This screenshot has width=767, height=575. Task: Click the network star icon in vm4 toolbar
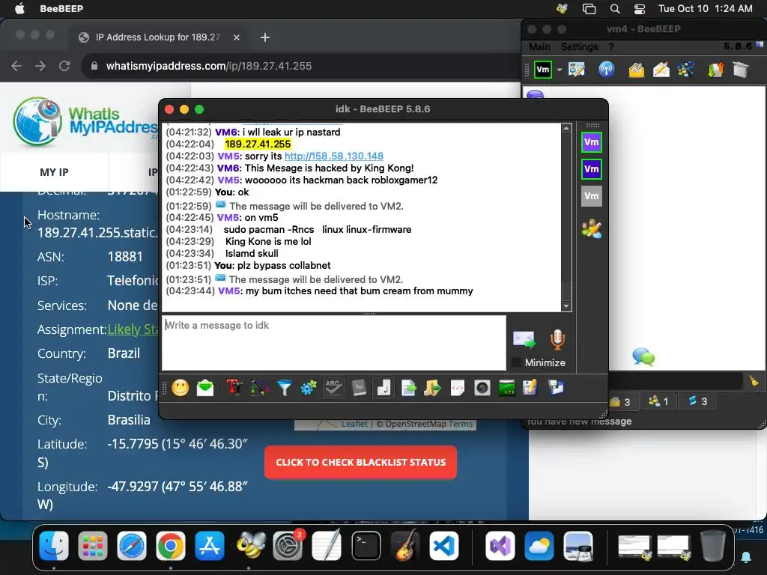click(x=686, y=70)
